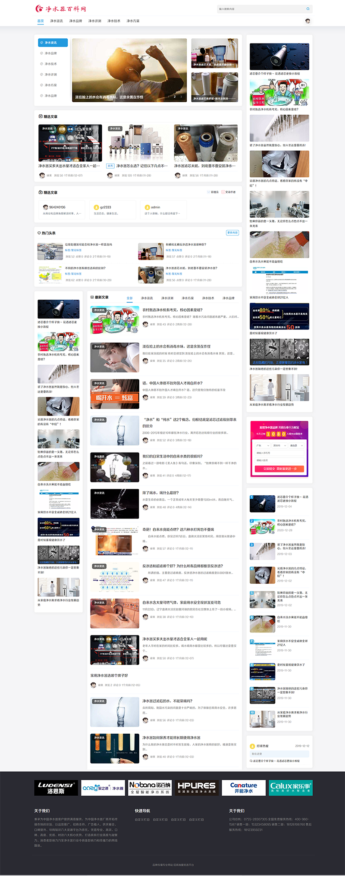Open the user avatar in top navigation
The width and height of the screenshot is (345, 876).
pyautogui.click(x=308, y=21)
